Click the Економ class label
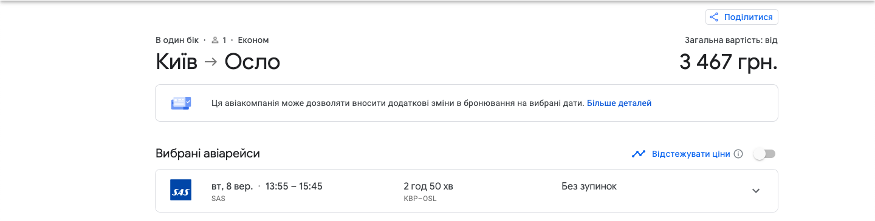 click(x=253, y=40)
